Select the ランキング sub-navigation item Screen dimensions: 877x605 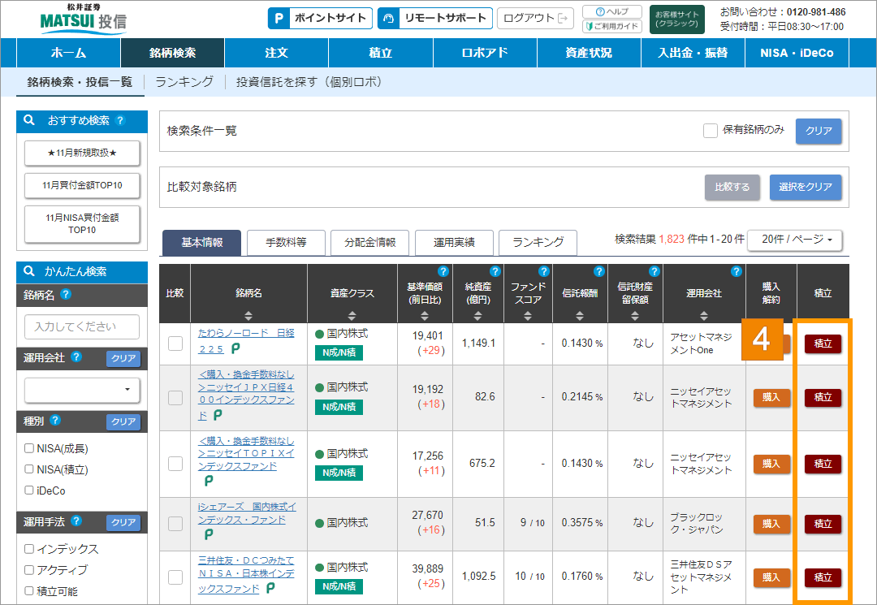click(x=184, y=82)
